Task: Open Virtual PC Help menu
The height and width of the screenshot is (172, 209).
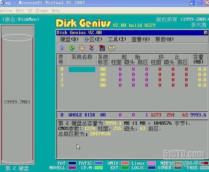Action: point(56,10)
